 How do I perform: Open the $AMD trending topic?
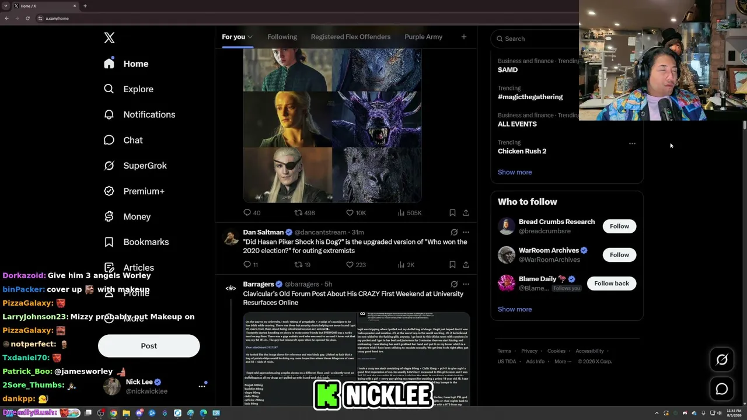(508, 69)
